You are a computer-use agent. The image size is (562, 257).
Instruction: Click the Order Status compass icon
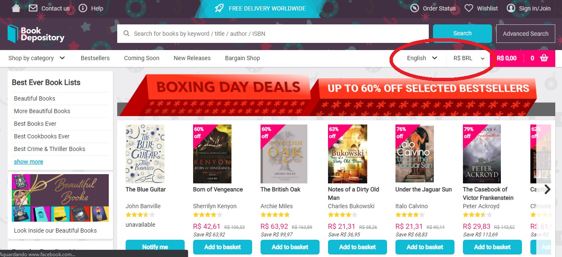(415, 8)
